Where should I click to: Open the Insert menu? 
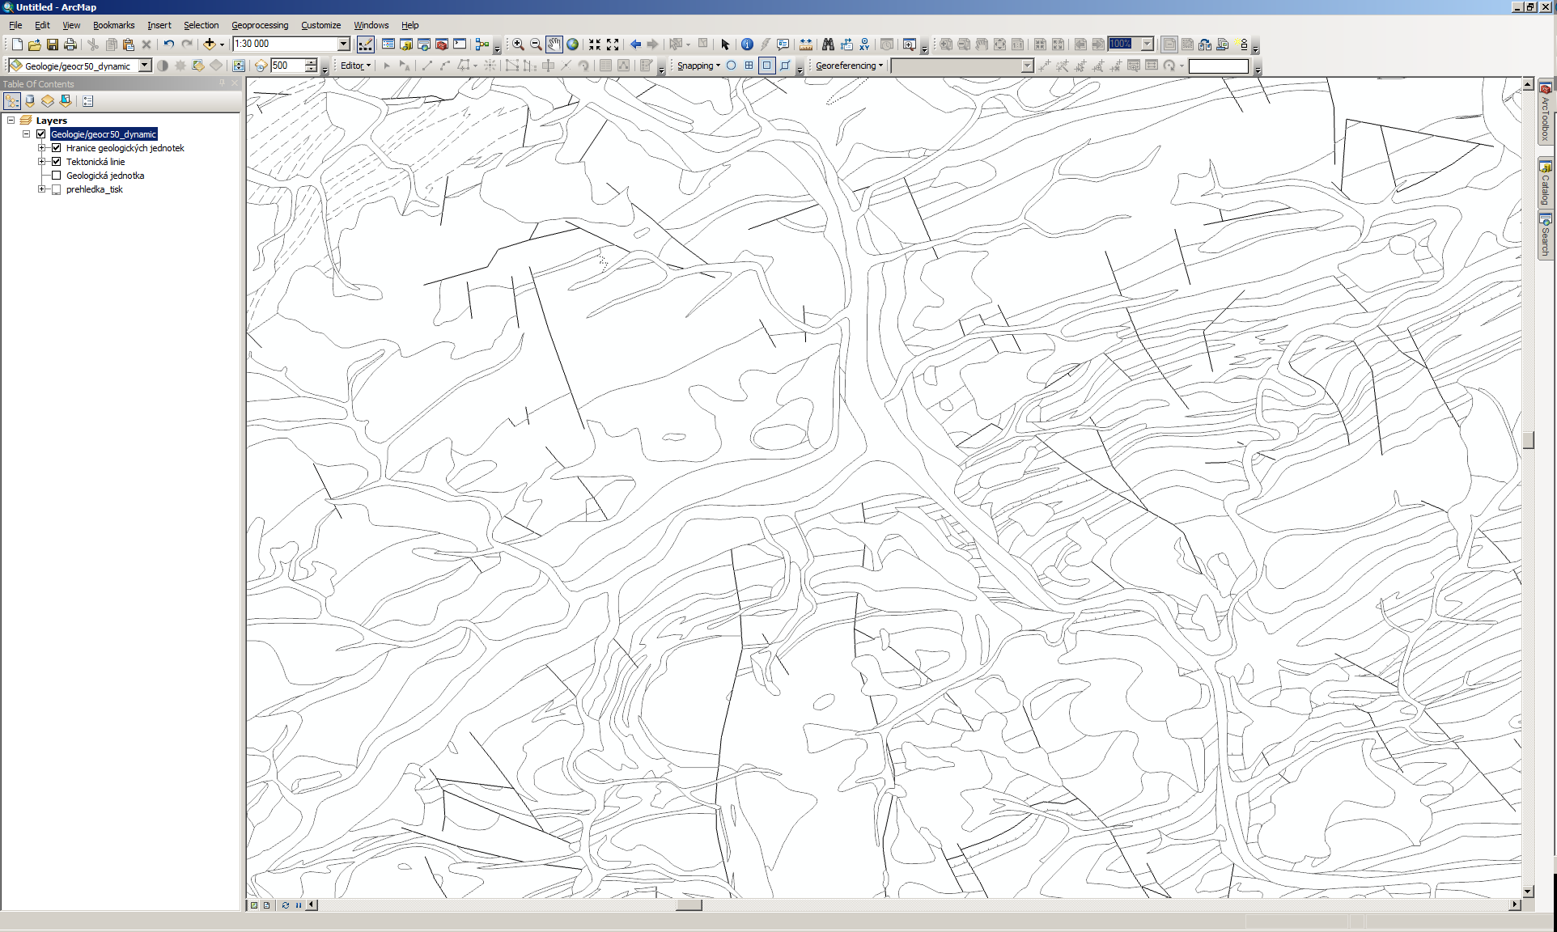[159, 25]
